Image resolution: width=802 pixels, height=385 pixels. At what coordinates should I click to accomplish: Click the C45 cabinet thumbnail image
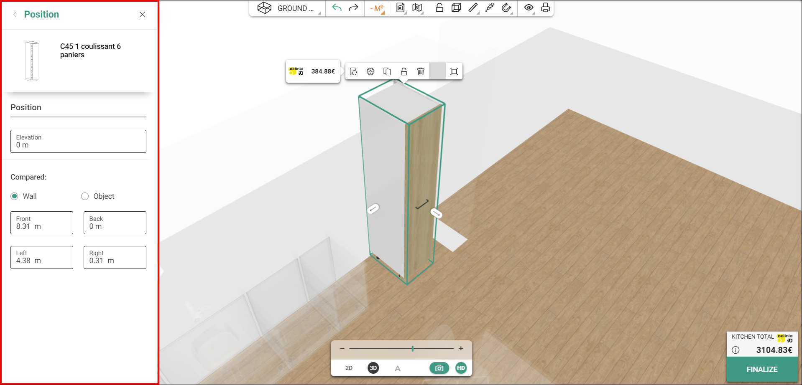(x=32, y=61)
